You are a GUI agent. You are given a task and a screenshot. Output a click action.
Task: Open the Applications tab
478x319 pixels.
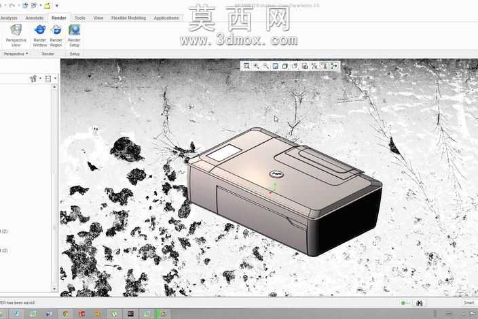pos(166,18)
